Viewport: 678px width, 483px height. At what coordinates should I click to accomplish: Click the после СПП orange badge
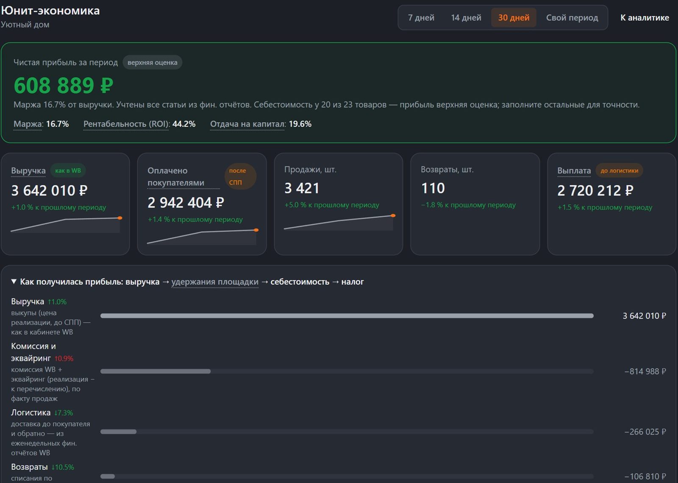[x=240, y=176]
